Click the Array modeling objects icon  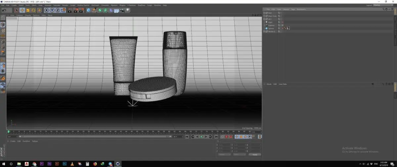pos(105,11)
